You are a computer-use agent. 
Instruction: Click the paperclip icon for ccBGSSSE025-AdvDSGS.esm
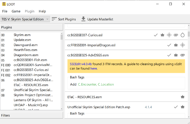coord(182,55)
